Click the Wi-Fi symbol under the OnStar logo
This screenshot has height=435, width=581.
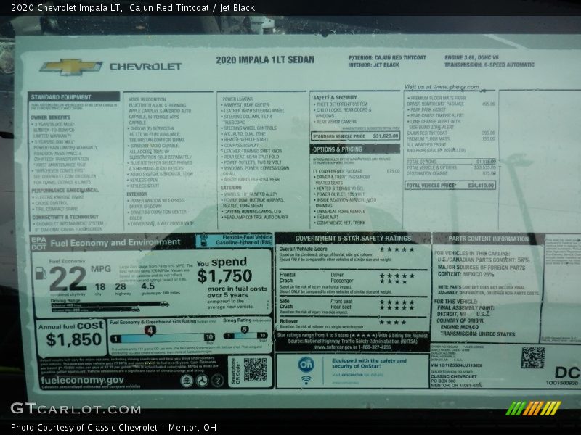(x=306, y=380)
